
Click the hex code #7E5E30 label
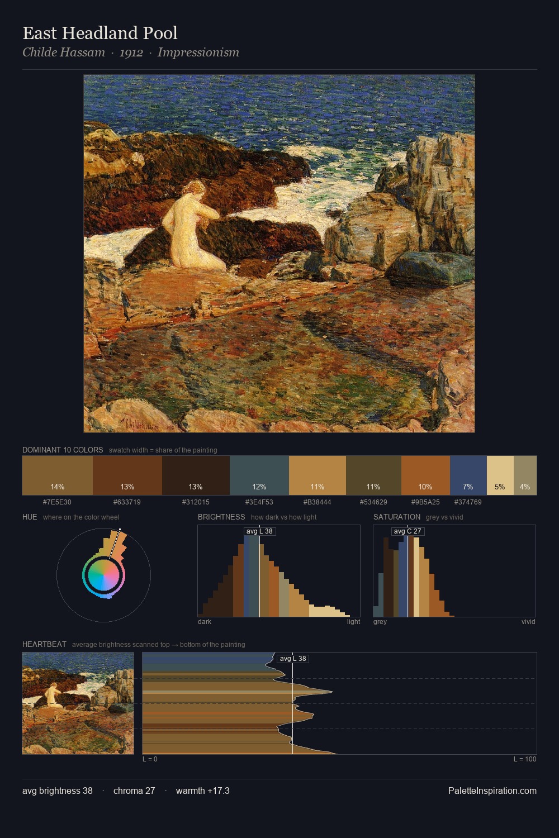(x=57, y=502)
